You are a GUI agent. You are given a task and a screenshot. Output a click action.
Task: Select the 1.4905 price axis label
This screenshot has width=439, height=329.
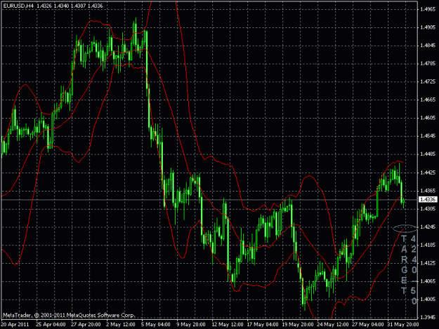[428, 27]
